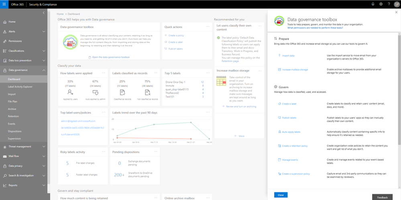Click the Mail flow envelope icon
The width and height of the screenshot is (401, 200).
[x=5, y=156]
